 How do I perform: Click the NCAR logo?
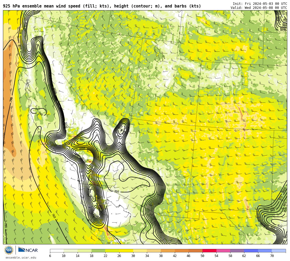coord(28,250)
